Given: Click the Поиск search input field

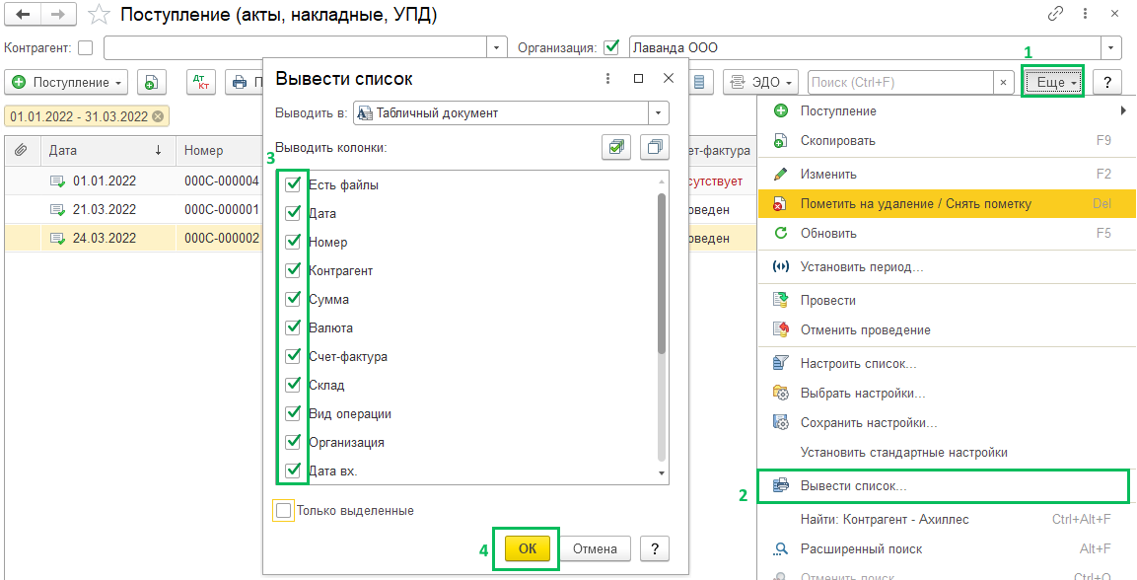Looking at the screenshot, I should tap(899, 83).
